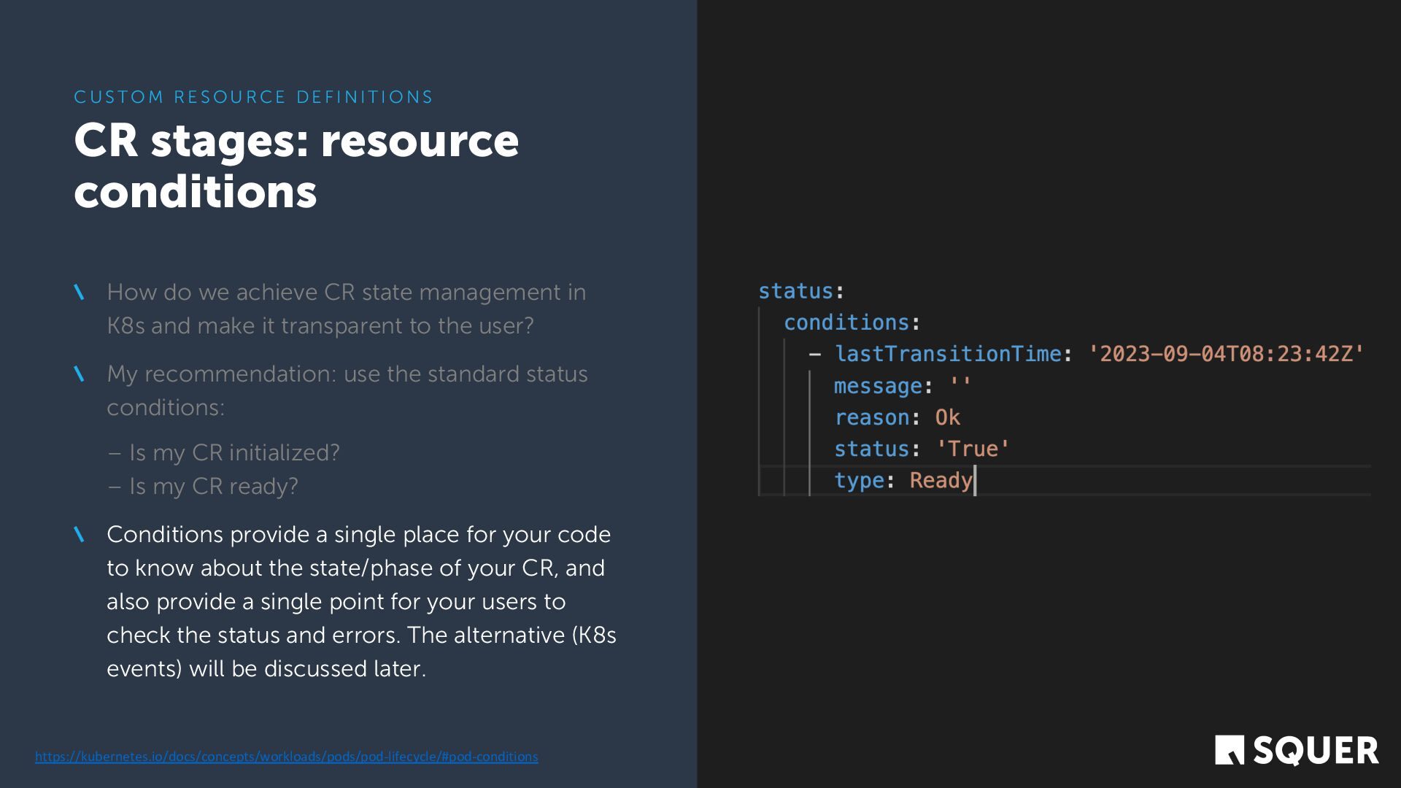The height and width of the screenshot is (788, 1401).
Task: Open the kubernetes.io pod-conditions link
Action: tap(286, 757)
